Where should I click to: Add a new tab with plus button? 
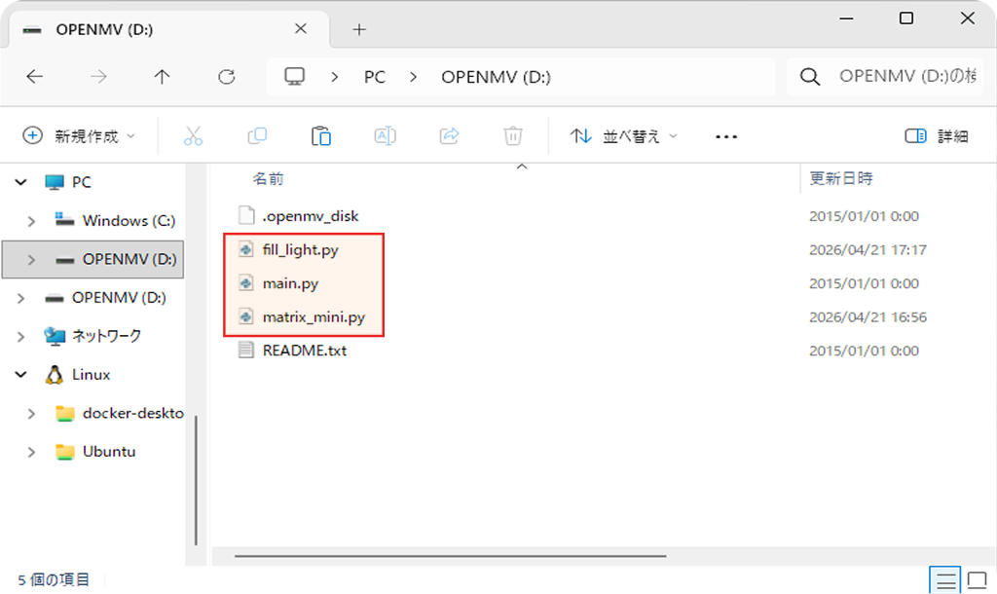tap(359, 29)
